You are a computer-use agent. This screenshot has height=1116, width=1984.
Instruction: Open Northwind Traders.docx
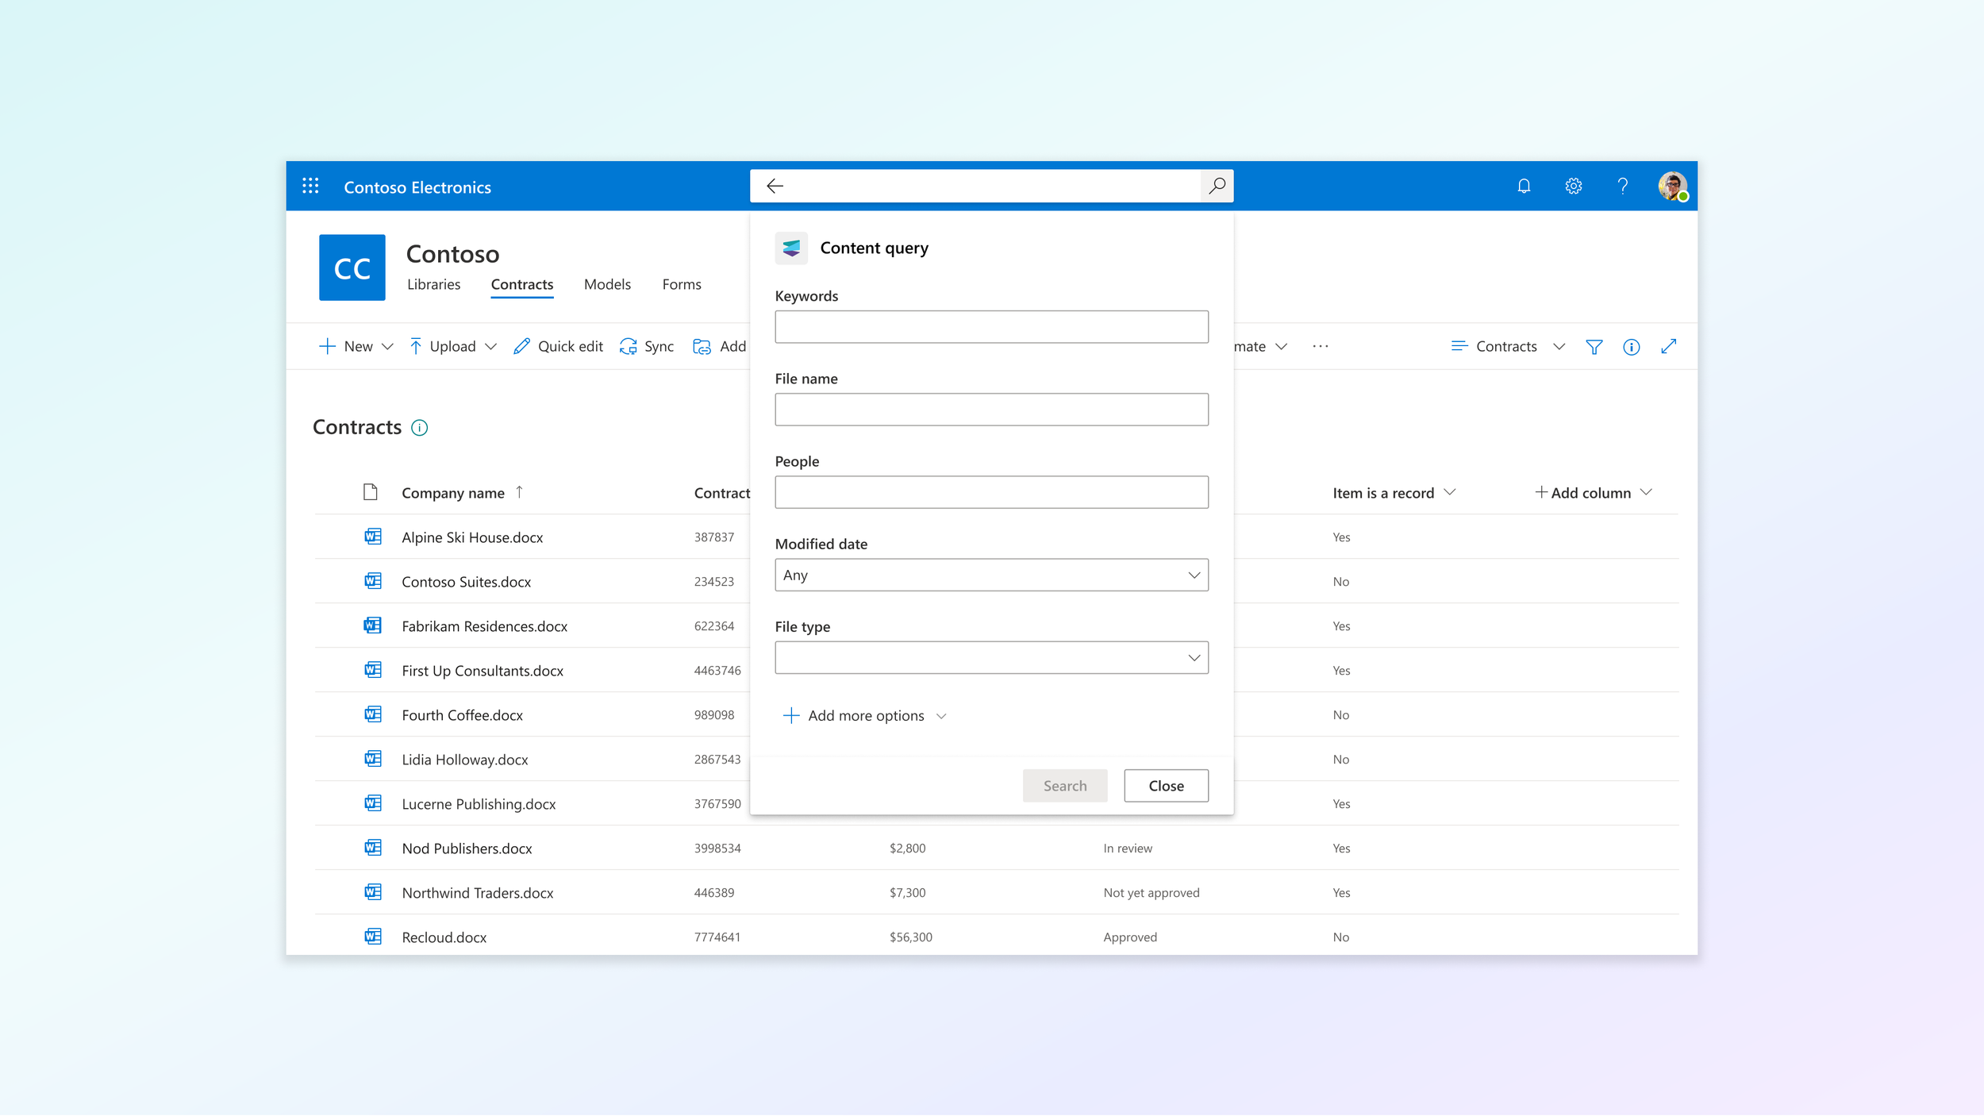pos(478,893)
